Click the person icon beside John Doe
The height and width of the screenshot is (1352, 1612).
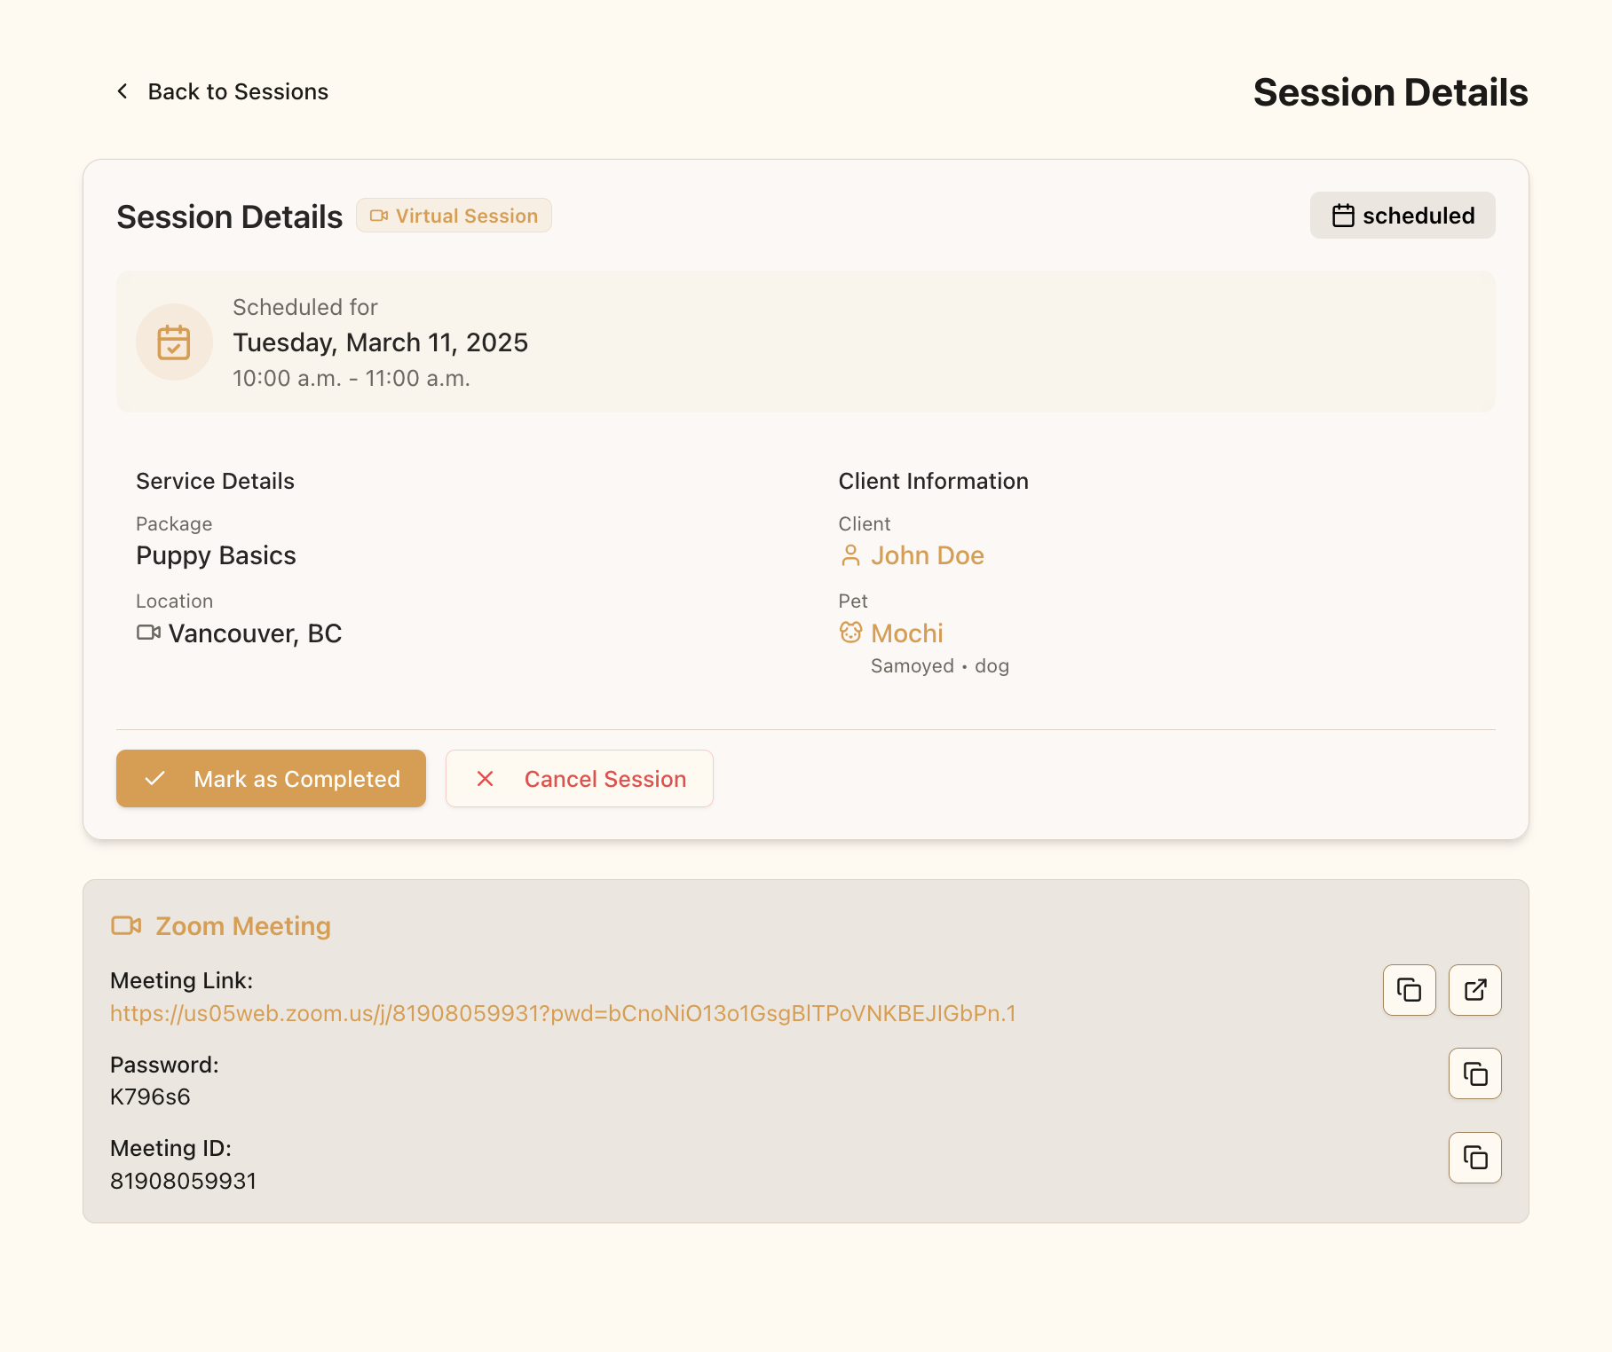coord(850,555)
